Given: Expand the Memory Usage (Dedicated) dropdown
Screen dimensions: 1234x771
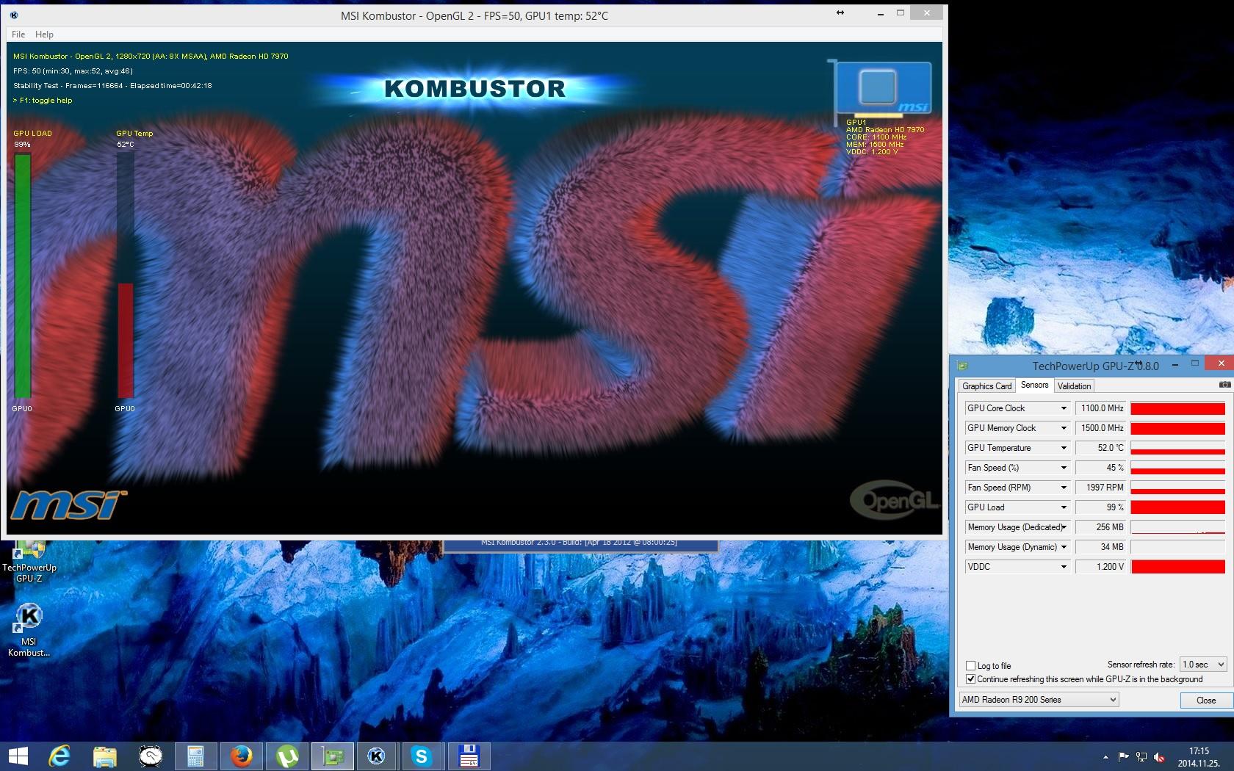Looking at the screenshot, I should pyautogui.click(x=1063, y=527).
